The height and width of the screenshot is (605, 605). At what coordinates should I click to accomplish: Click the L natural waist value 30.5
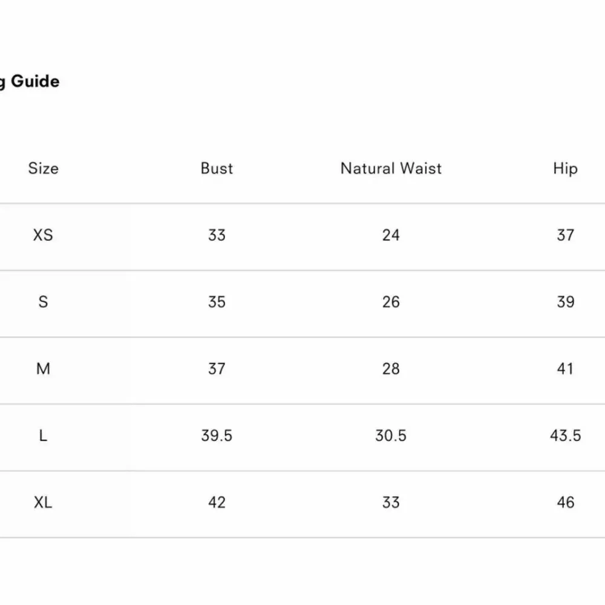pos(391,436)
